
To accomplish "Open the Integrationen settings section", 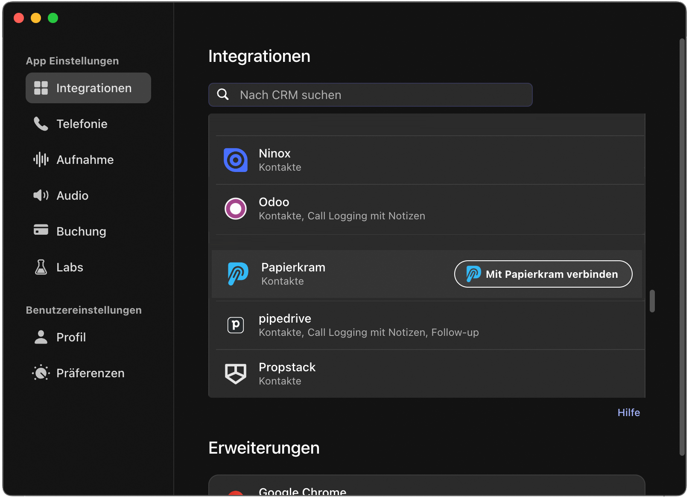I will [88, 88].
